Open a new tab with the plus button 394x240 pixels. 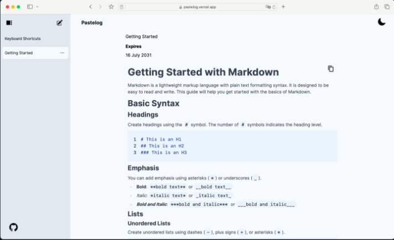[x=283, y=7]
